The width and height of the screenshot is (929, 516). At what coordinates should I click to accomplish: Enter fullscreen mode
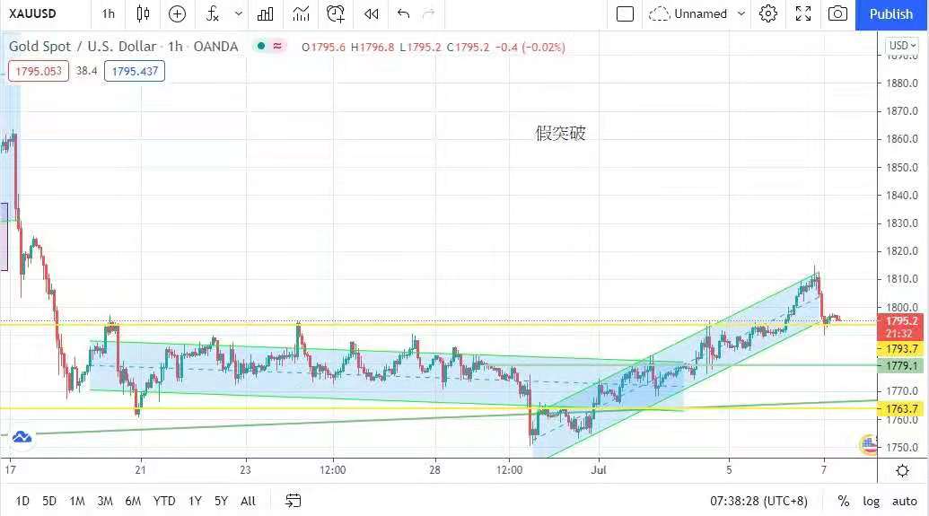click(803, 13)
